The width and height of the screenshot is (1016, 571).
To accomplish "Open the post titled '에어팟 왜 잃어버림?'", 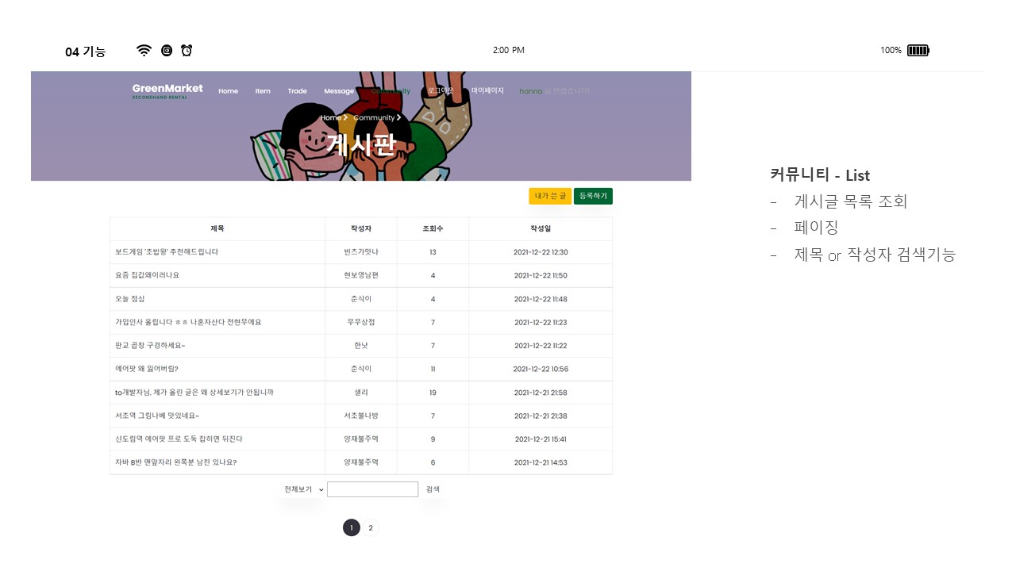I will [x=149, y=369].
